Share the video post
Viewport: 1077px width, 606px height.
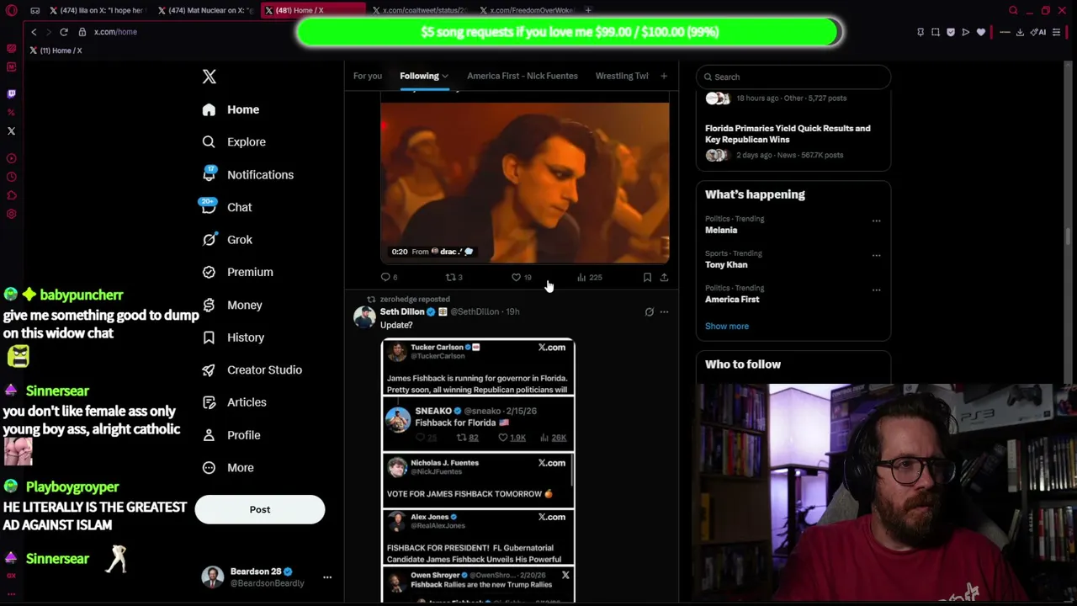click(664, 277)
